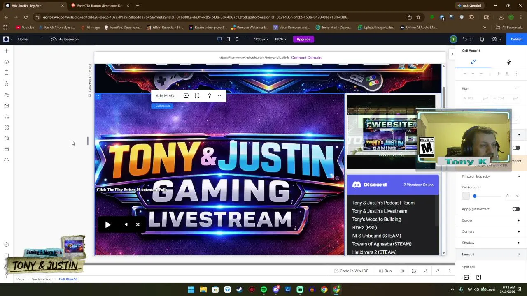Split cell vertically in floating toolbar

(x=197, y=96)
